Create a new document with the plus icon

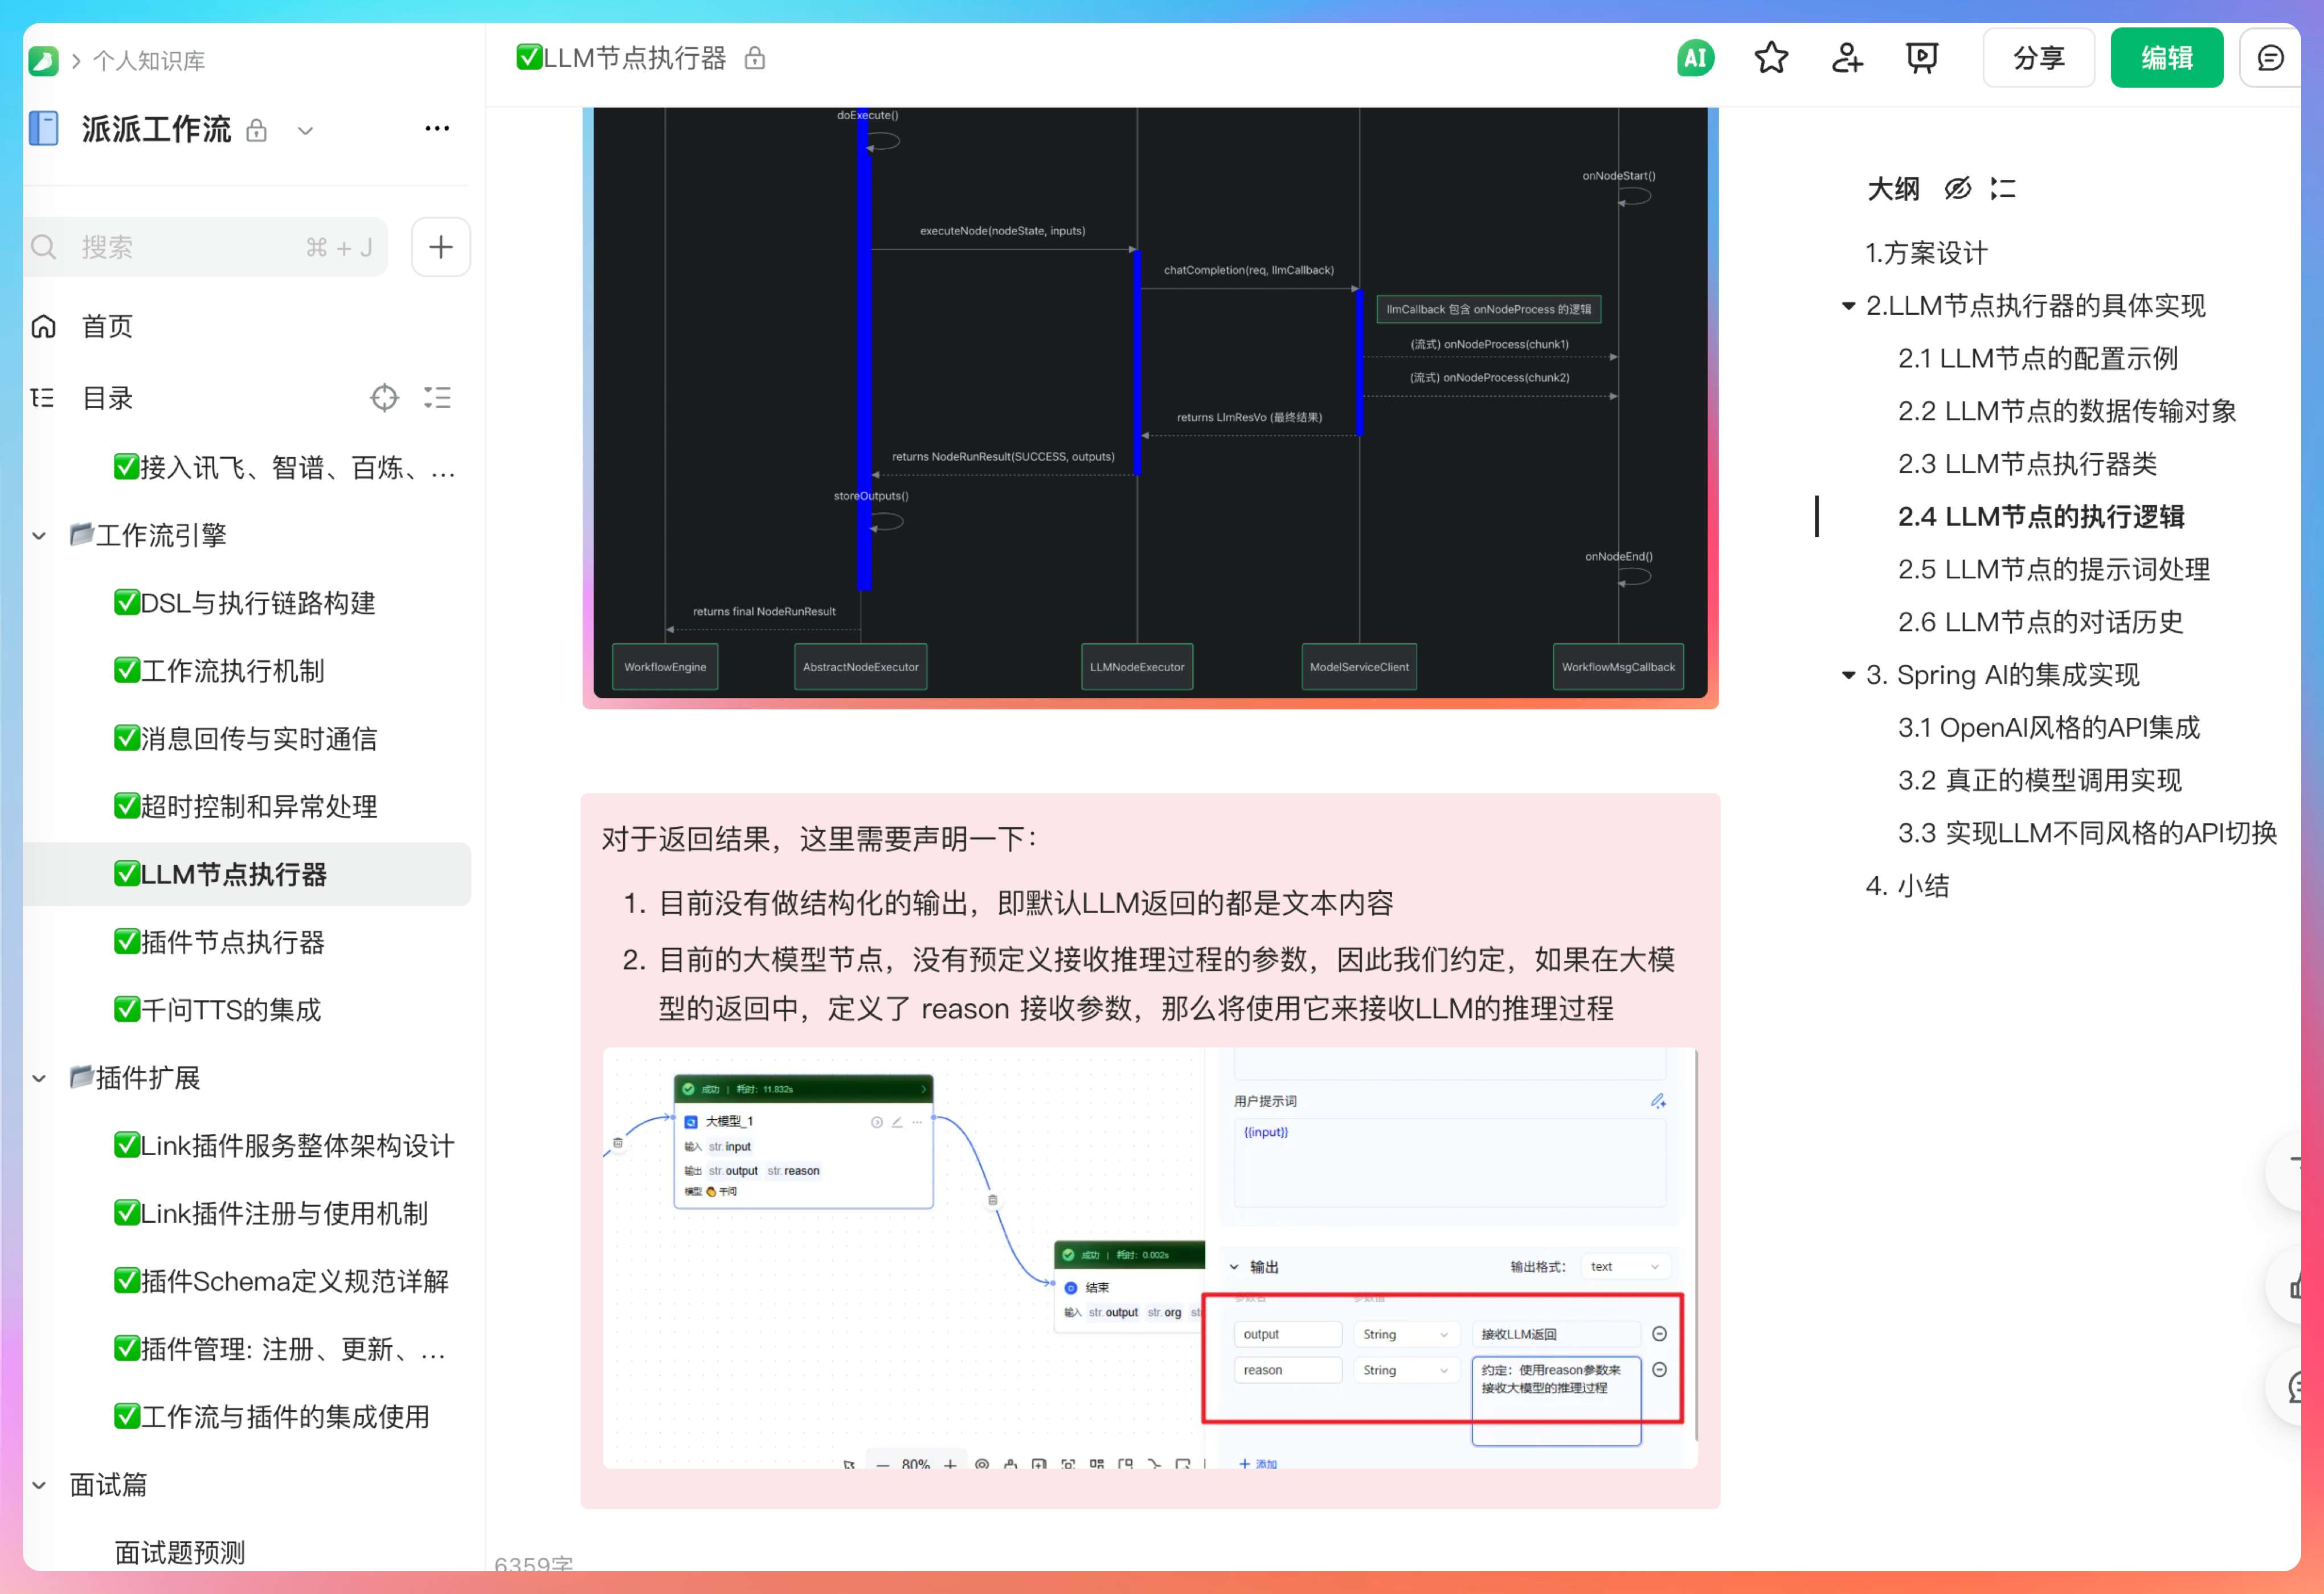click(x=440, y=246)
